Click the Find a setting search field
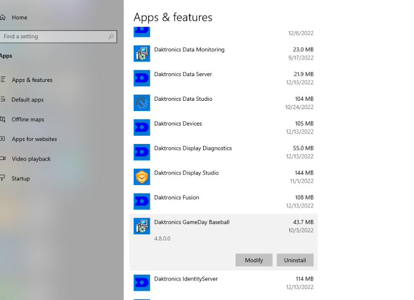 [53, 36]
